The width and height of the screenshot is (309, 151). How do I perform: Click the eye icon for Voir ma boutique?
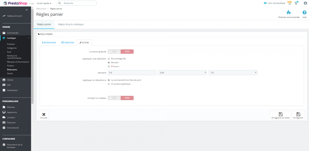pyautogui.click(x=265, y=3)
